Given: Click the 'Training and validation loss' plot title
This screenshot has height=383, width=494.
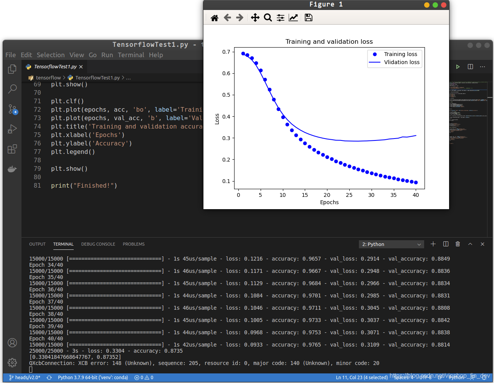Looking at the screenshot, I should (329, 41).
